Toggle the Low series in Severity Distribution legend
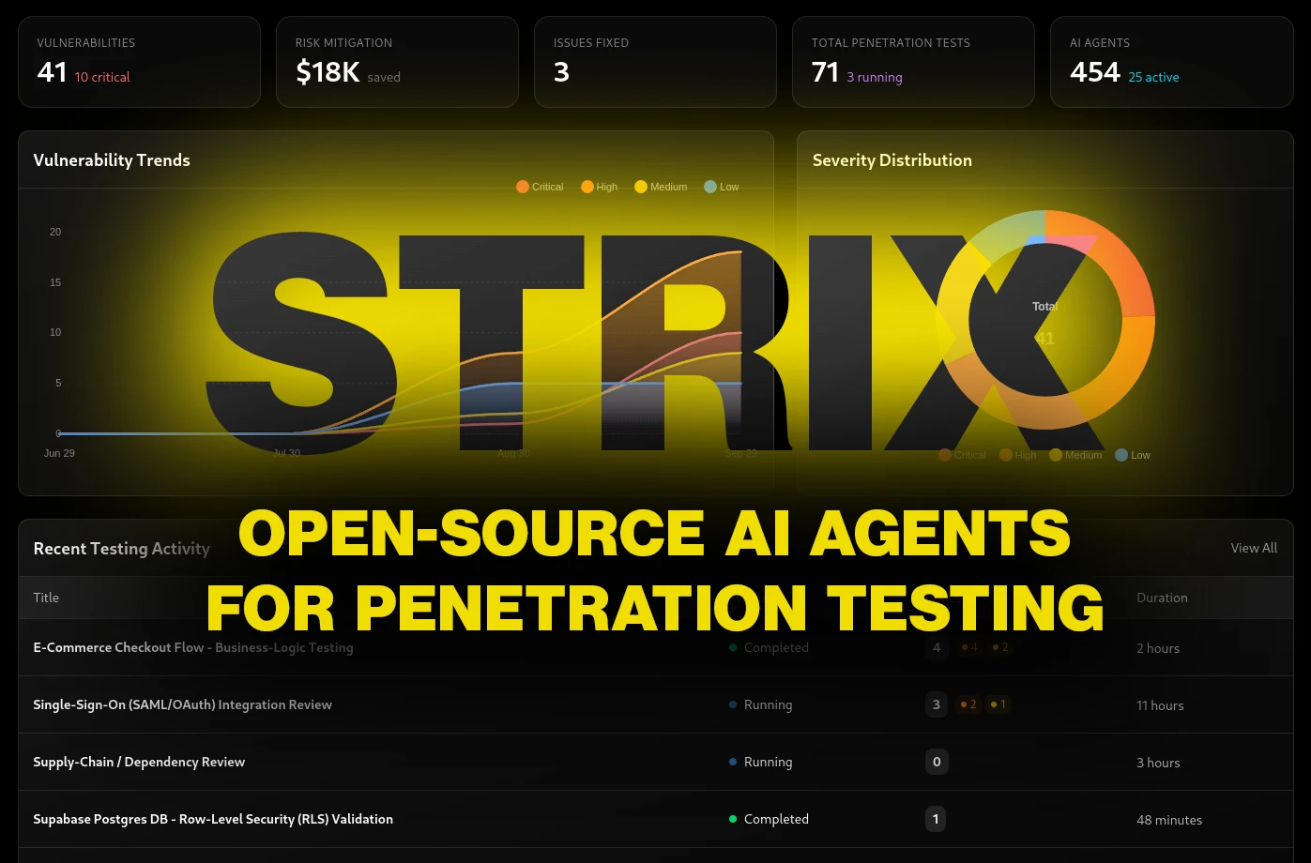The image size is (1311, 863). pyautogui.click(x=1132, y=455)
